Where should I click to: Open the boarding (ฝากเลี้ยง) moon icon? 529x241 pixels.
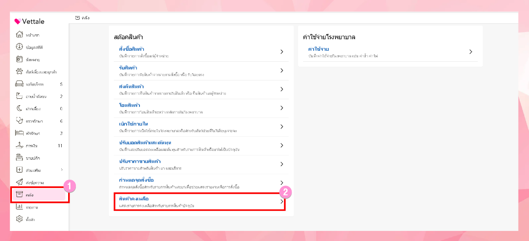pos(20,109)
